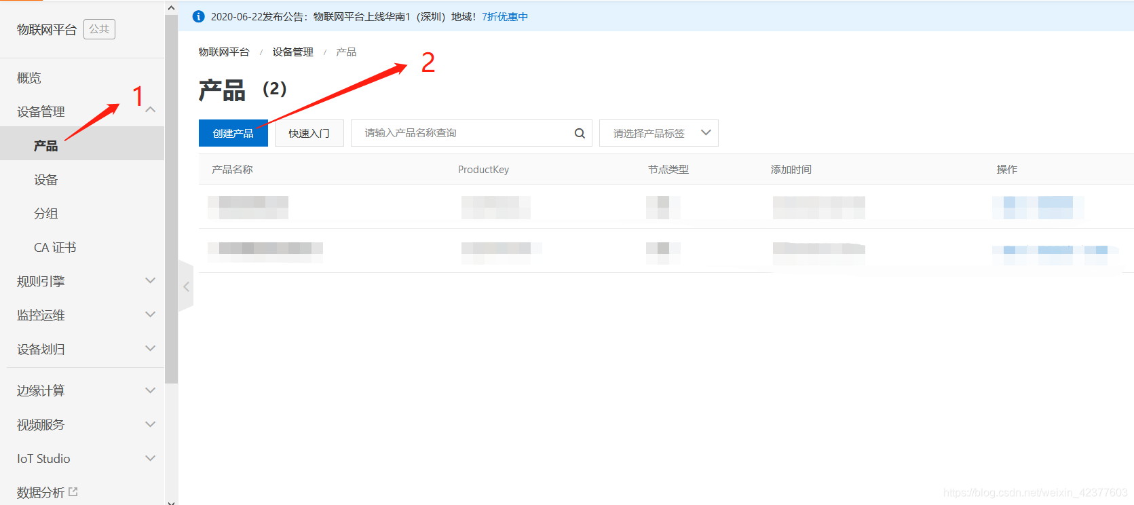Click the 创建产品 button
1134x505 pixels.
tap(233, 133)
